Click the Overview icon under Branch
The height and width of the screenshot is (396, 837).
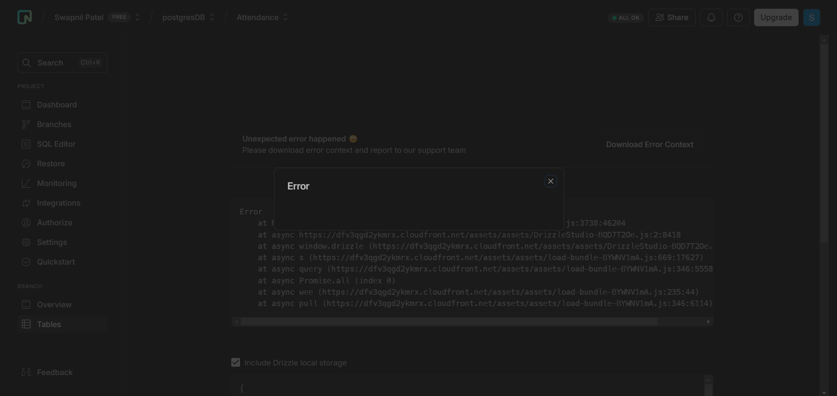click(x=26, y=304)
